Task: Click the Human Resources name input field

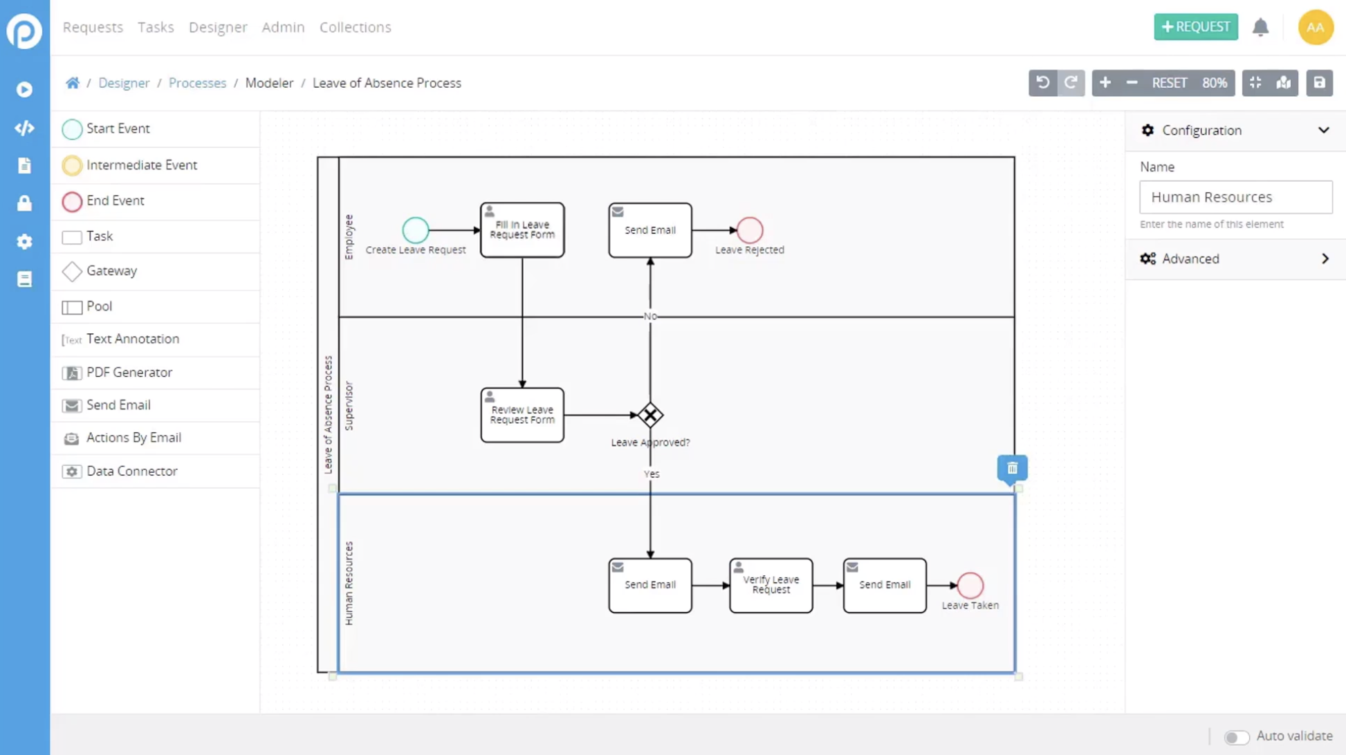Action: [x=1236, y=196]
